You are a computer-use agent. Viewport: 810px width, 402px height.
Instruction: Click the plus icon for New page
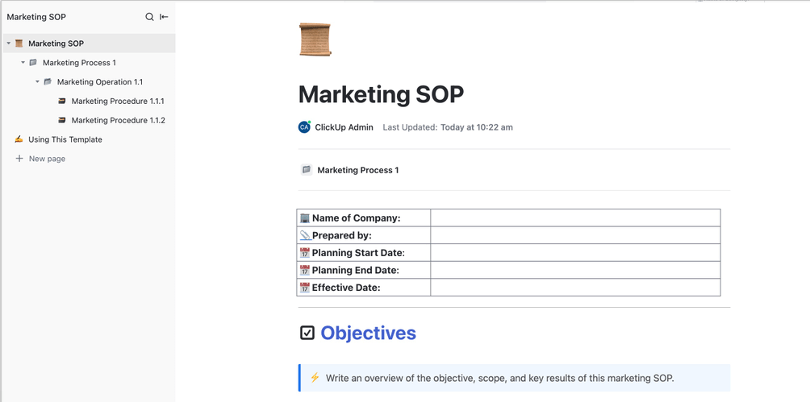coord(19,159)
